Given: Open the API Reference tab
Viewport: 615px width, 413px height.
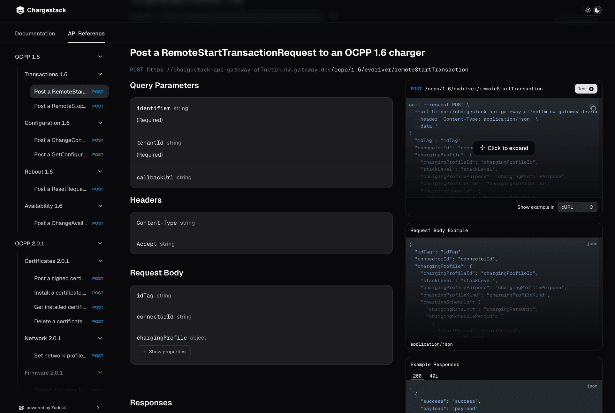Looking at the screenshot, I should pyautogui.click(x=86, y=34).
